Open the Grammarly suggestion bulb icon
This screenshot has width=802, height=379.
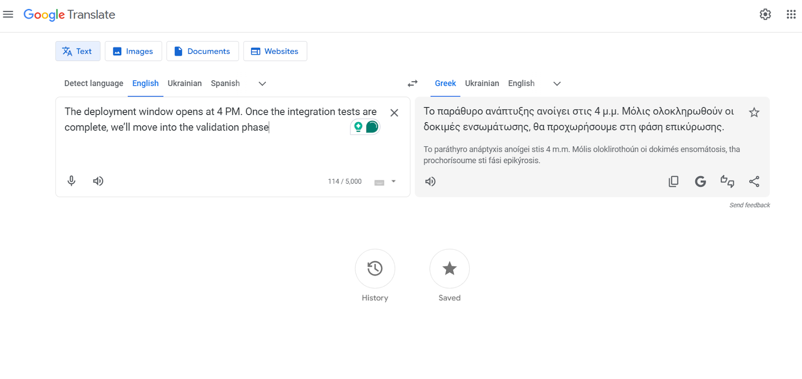[x=358, y=127]
